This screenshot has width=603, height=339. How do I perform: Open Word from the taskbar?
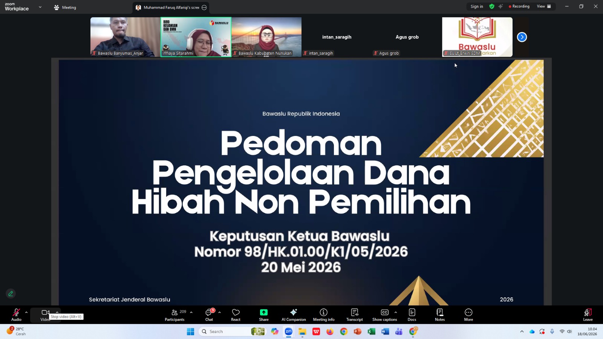385,331
